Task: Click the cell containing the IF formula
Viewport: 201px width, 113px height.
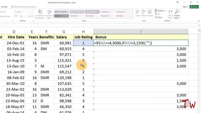Action: pos(141,43)
